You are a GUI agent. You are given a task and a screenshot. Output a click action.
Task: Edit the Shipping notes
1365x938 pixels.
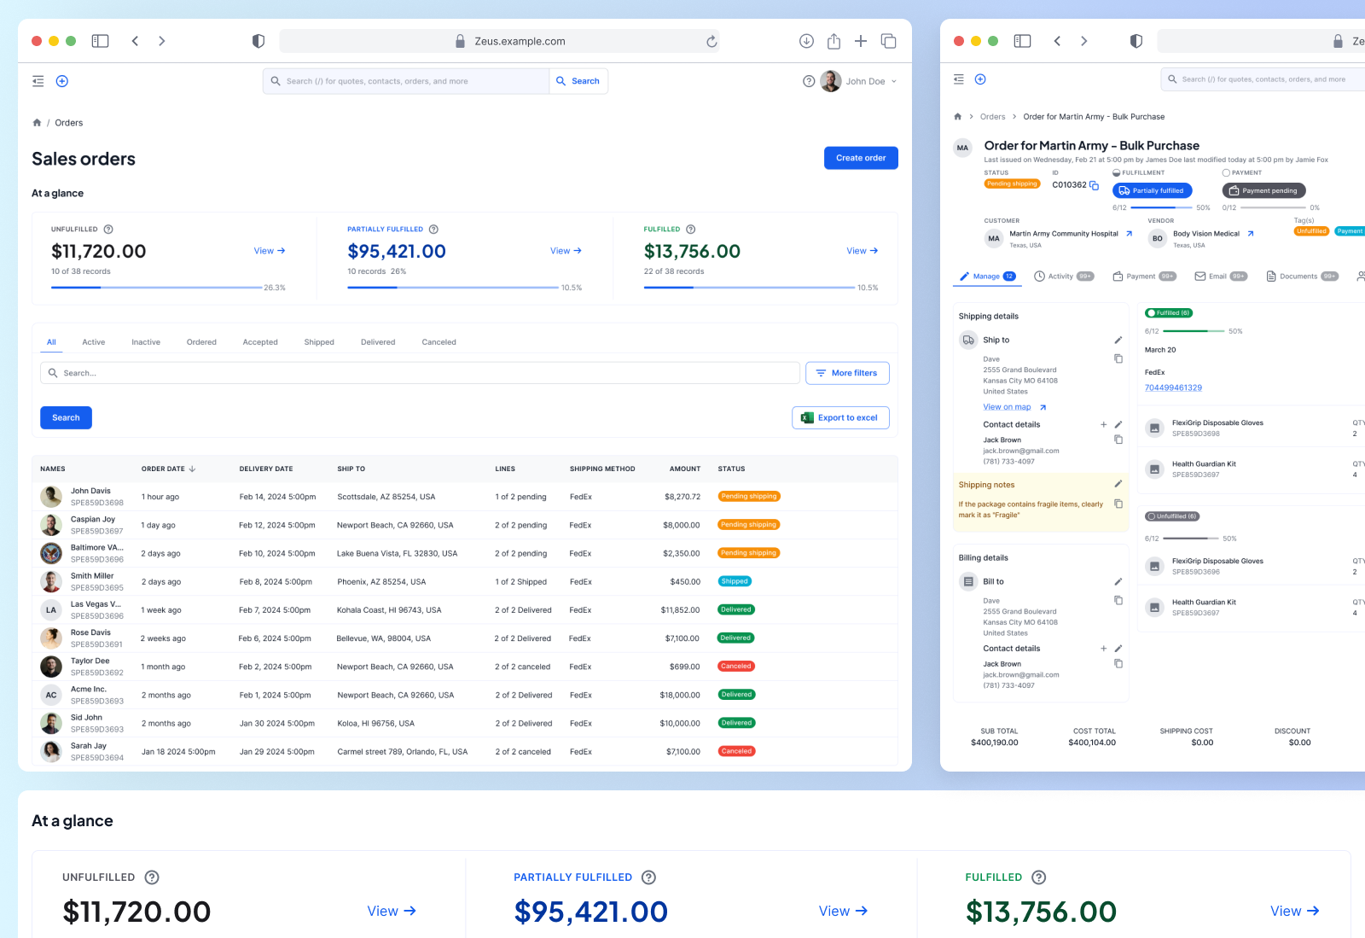(x=1118, y=483)
